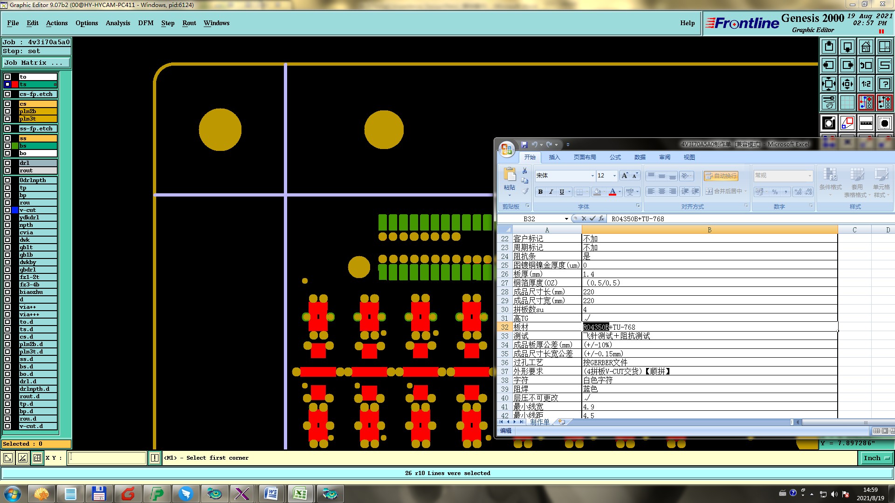Toggle the grid display icon
The width and height of the screenshot is (895, 503).
847,102
